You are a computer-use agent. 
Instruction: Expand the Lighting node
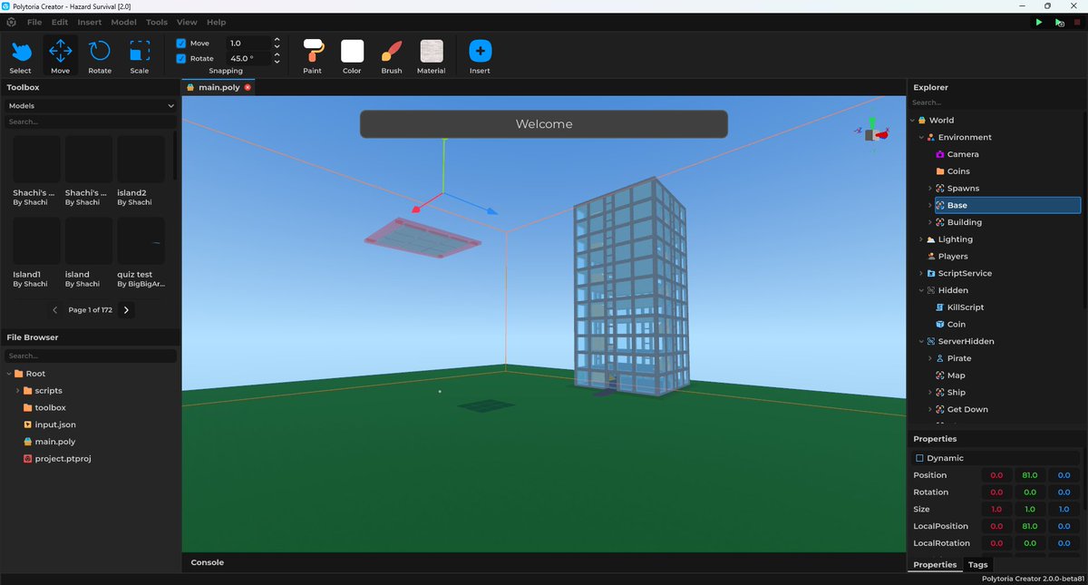(921, 239)
